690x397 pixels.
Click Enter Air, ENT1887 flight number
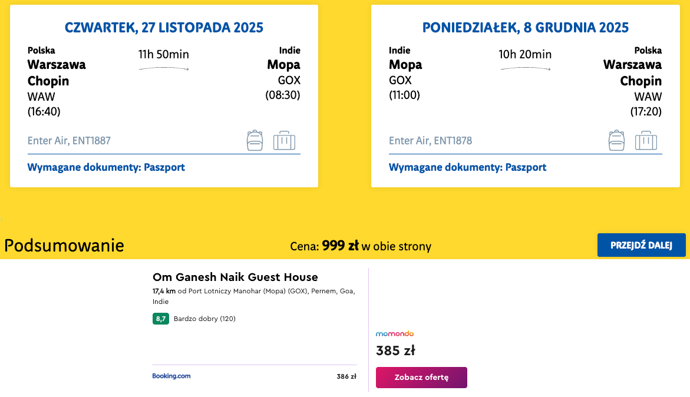click(69, 141)
